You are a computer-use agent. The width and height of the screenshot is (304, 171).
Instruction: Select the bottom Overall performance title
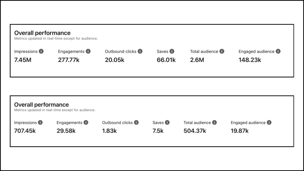42,104
